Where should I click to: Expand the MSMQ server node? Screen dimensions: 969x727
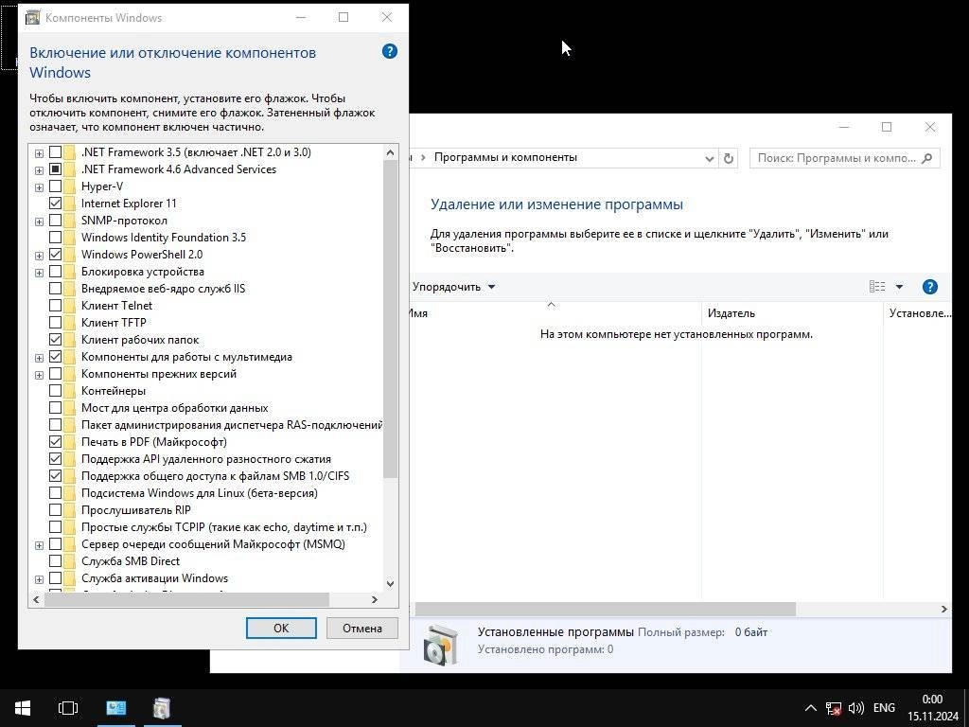[x=39, y=545]
